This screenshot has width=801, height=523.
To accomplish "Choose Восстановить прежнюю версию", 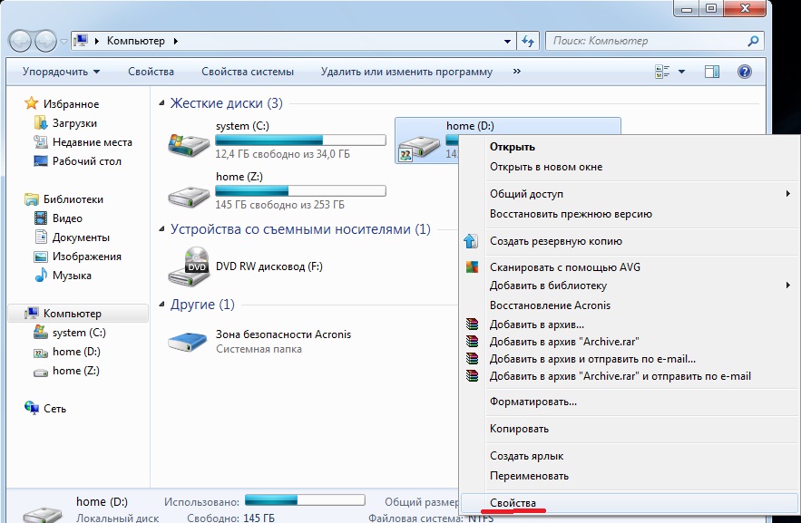I will click(630, 214).
